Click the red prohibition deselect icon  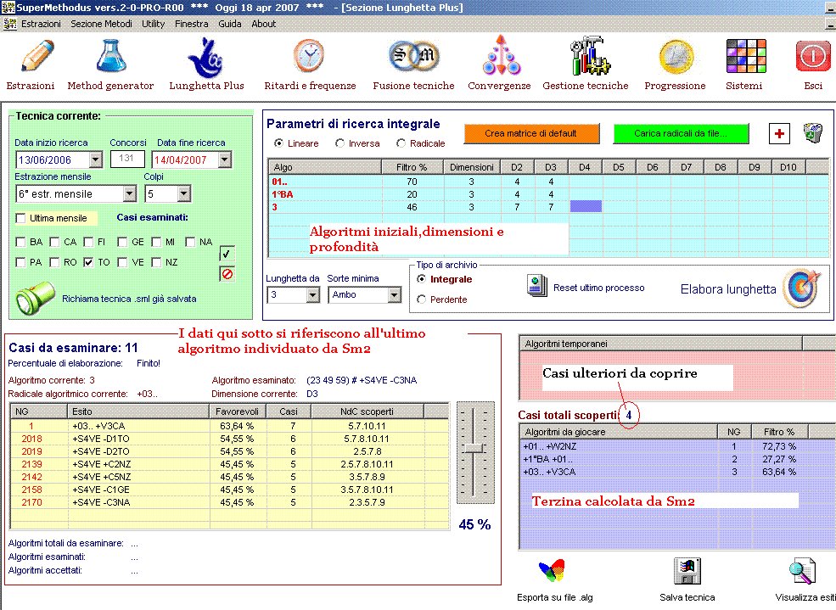pyautogui.click(x=227, y=274)
